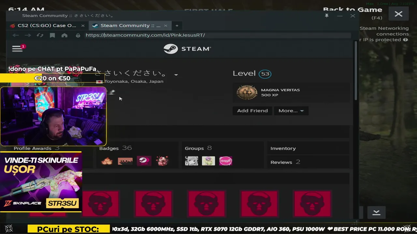Viewport: 417px width, 234px height.
Task: Click the CS2 tab favicon
Action: [12, 26]
